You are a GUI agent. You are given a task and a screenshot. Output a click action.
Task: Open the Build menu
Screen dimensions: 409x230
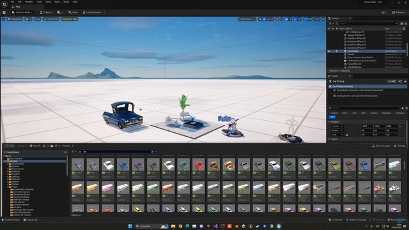point(57,2)
